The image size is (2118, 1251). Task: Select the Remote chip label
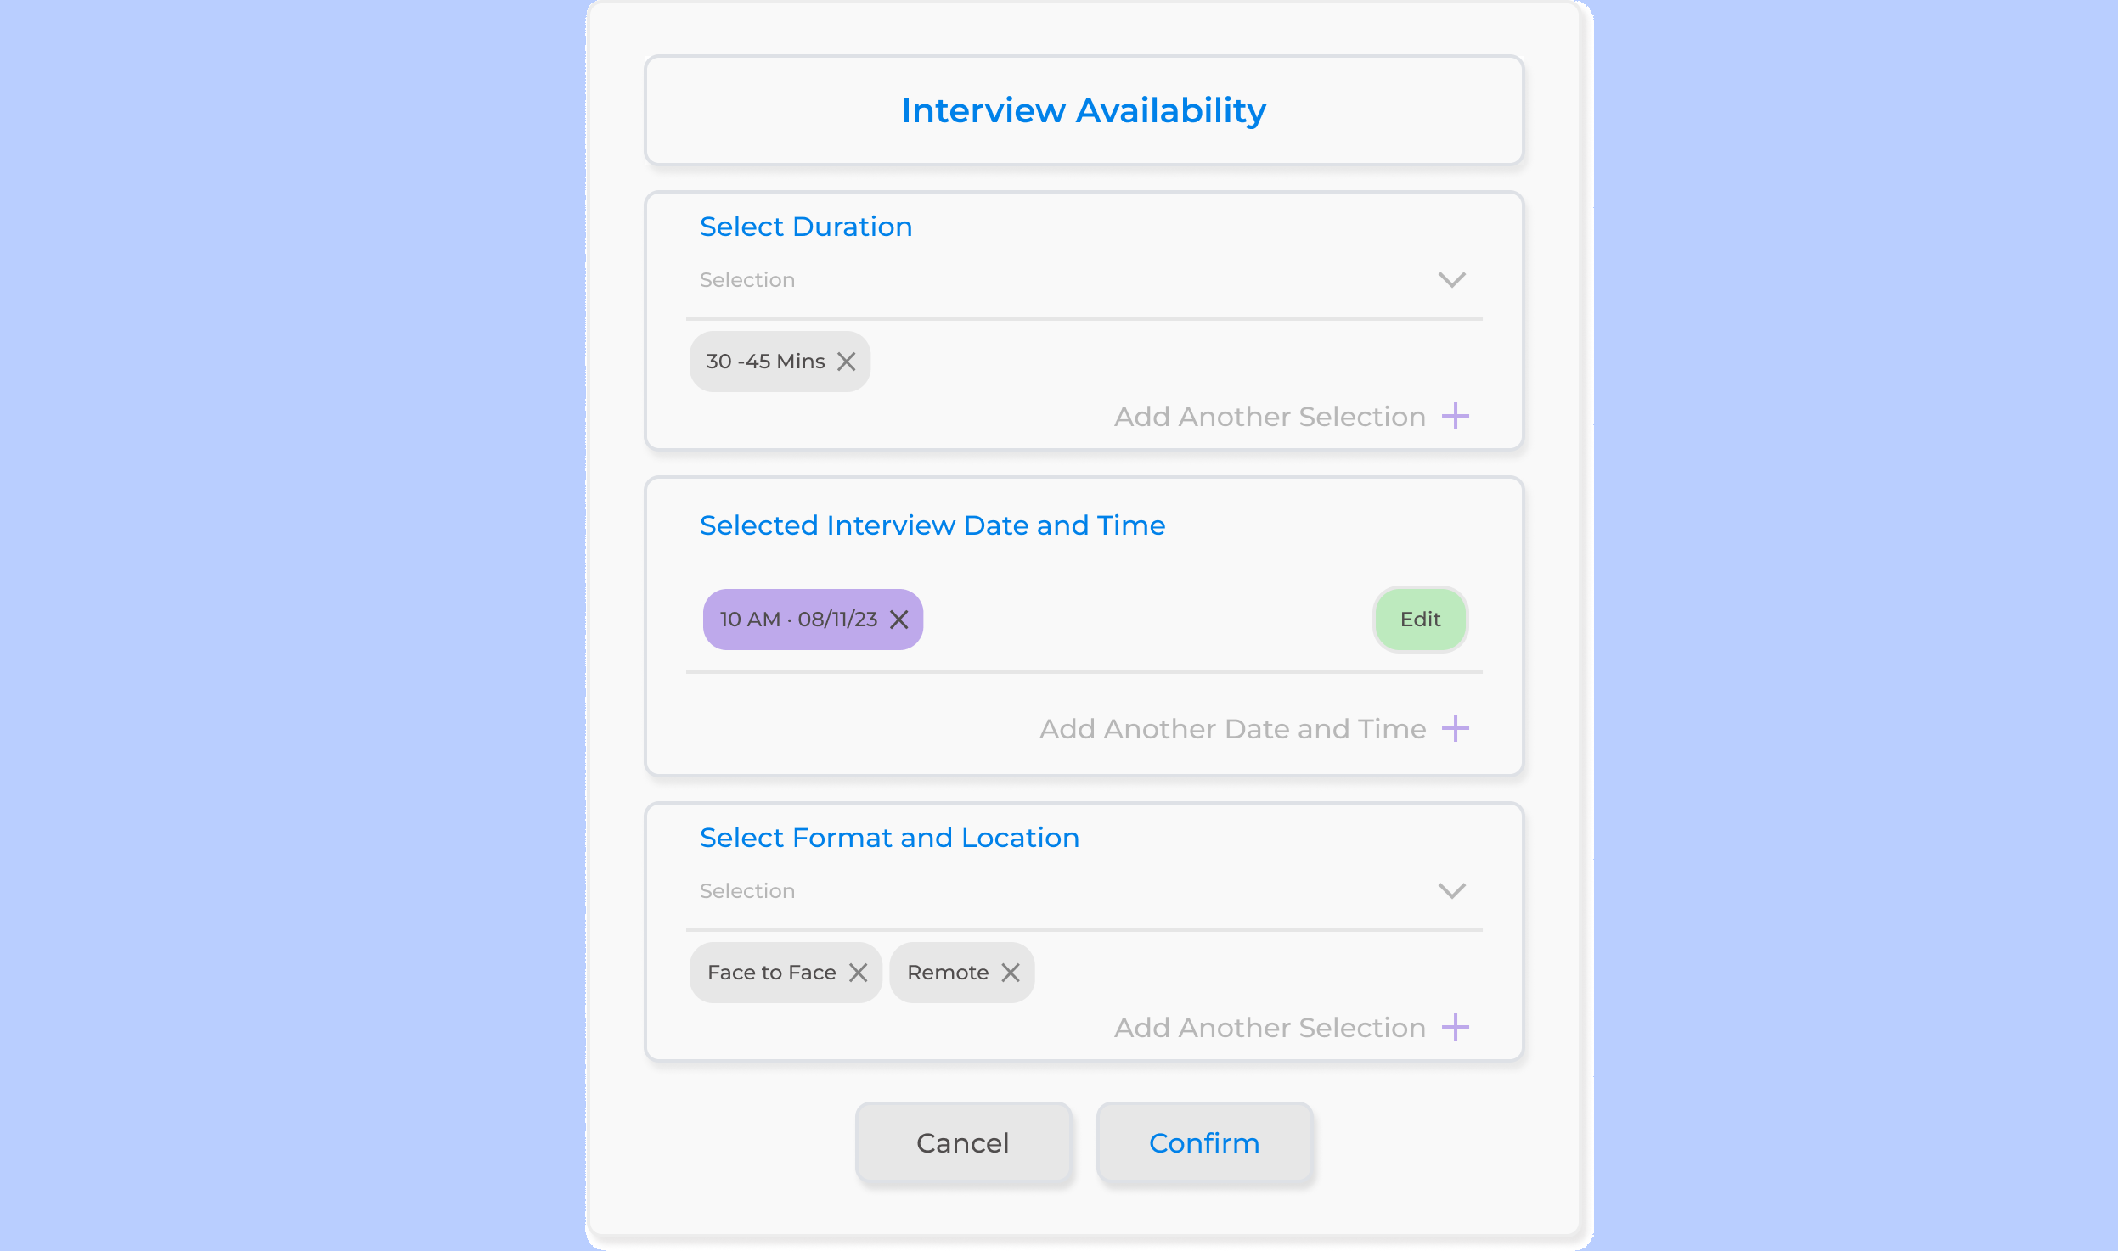point(948,973)
